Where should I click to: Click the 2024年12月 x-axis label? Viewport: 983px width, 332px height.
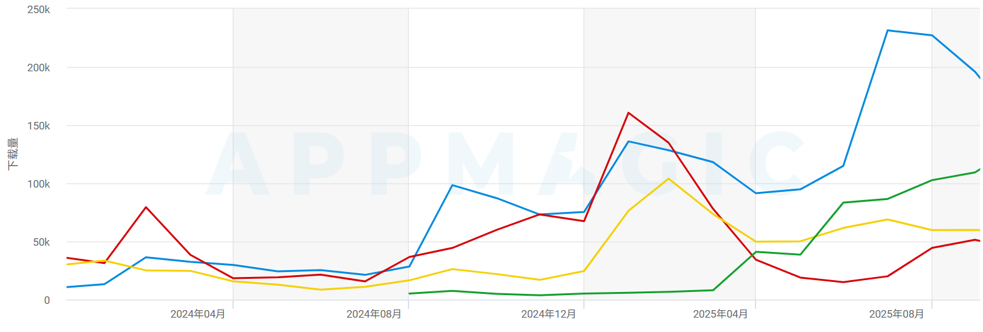[x=548, y=314]
